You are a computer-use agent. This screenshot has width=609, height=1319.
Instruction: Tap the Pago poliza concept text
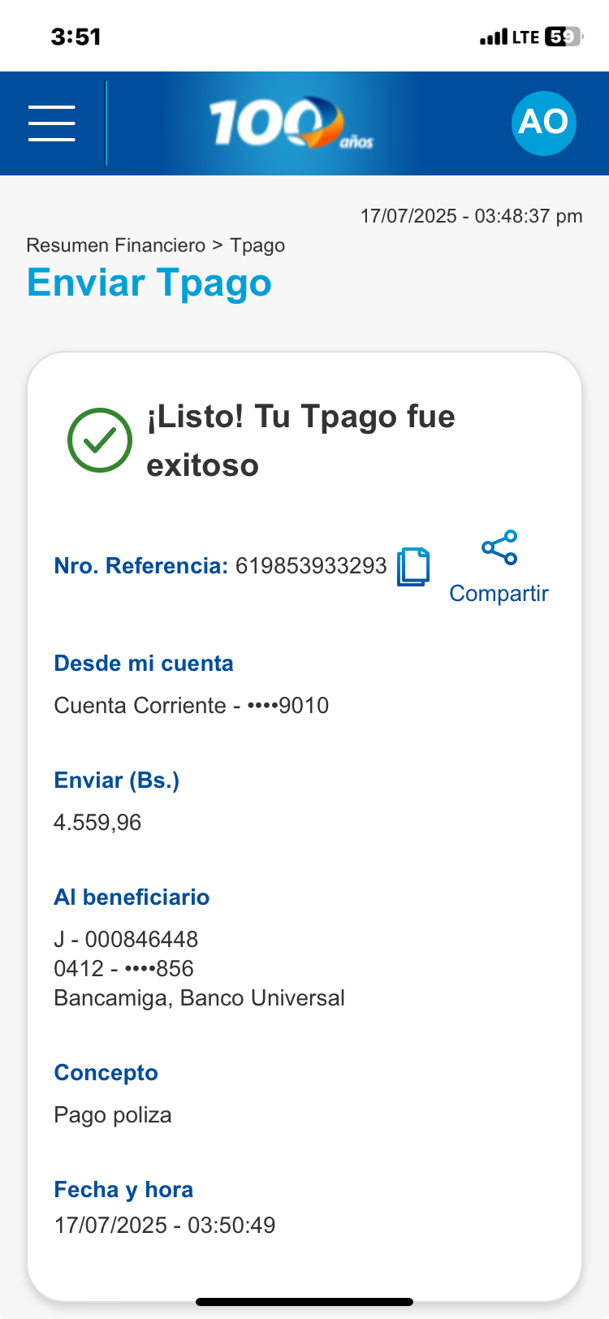tap(113, 1115)
